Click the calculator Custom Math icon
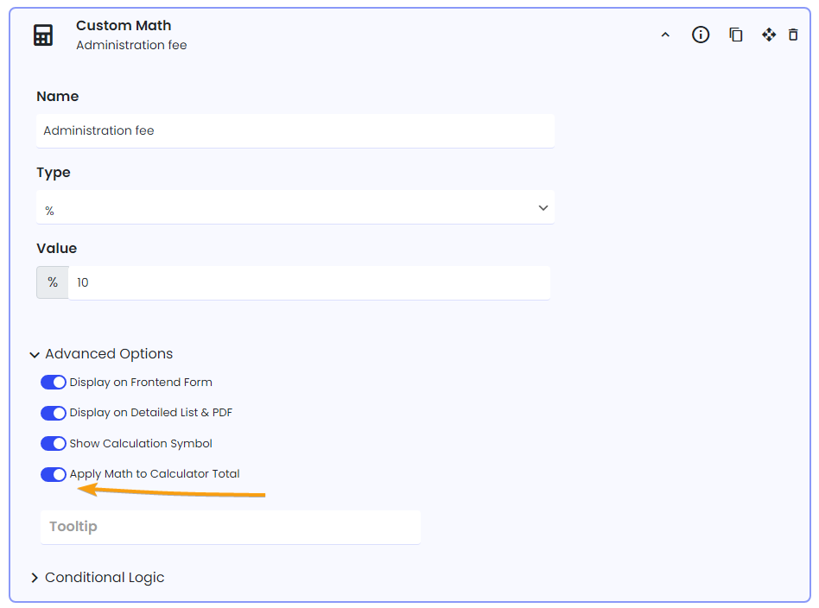The width and height of the screenshot is (819, 608). click(x=43, y=35)
